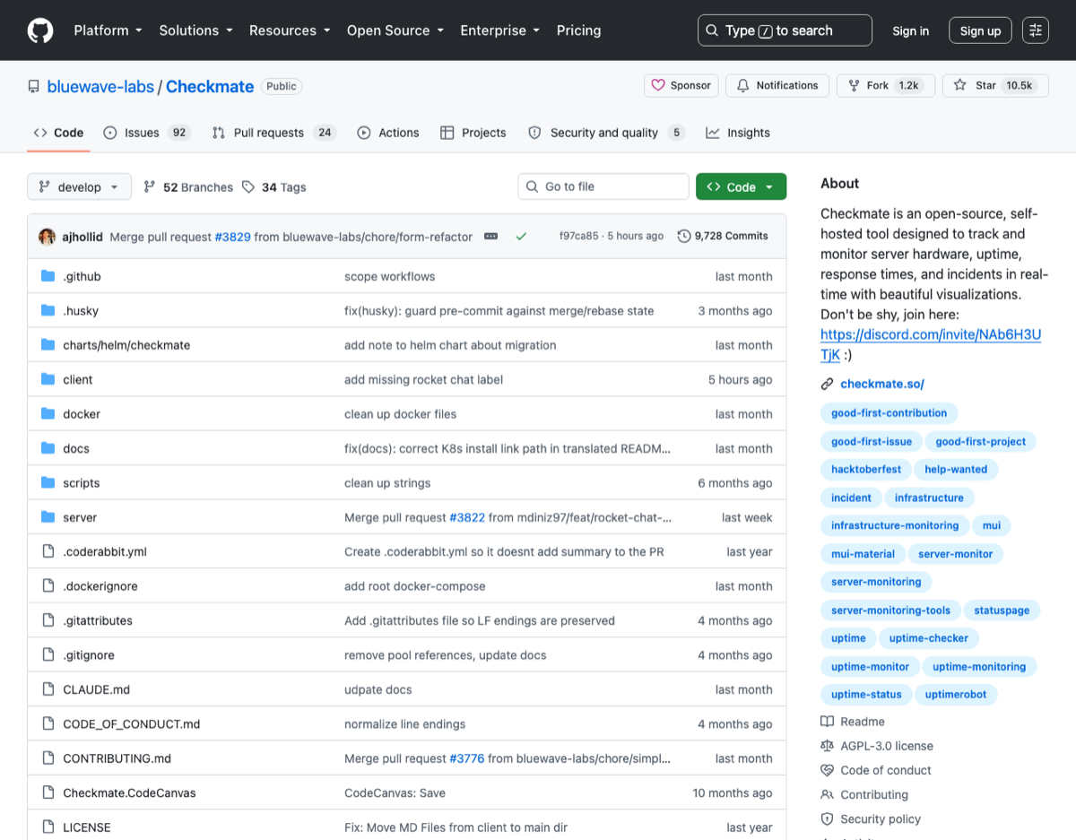The width and height of the screenshot is (1076, 840).
Task: Open the server folder
Action: tap(80, 517)
